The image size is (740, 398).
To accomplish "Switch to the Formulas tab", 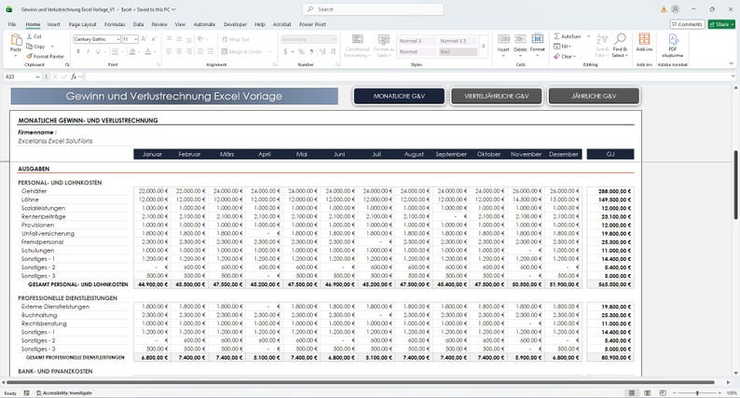I will point(115,24).
